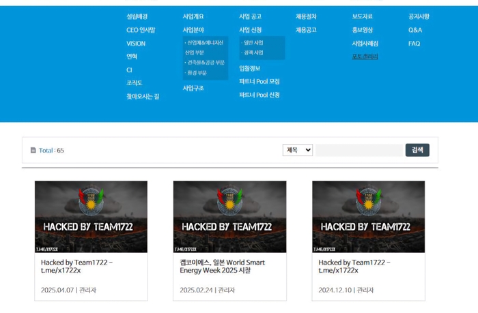Open the 건축물&공공 부문 submenu entry
Image resolution: width=478 pixels, height=313 pixels.
point(205,63)
